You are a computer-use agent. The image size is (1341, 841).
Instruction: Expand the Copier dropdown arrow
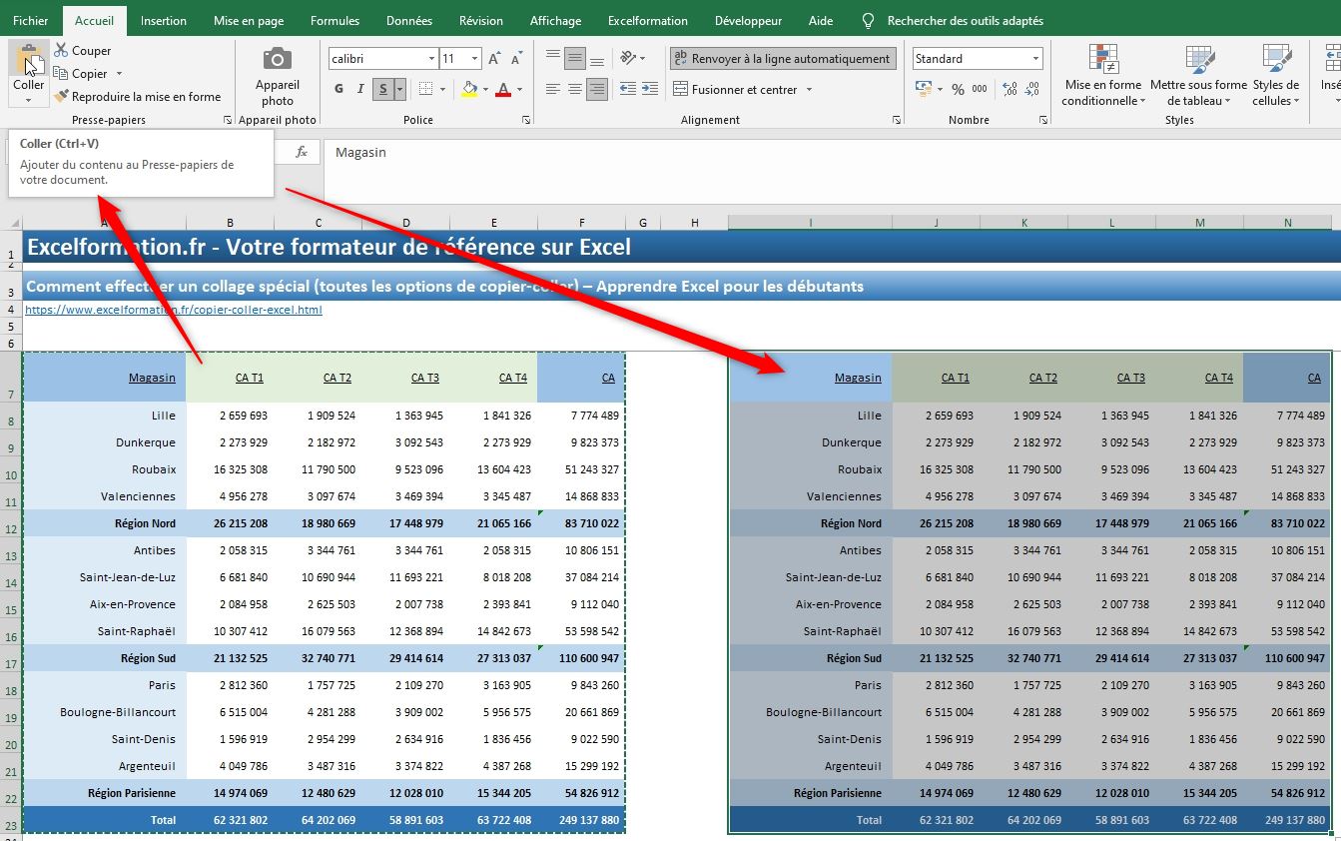[x=119, y=74]
